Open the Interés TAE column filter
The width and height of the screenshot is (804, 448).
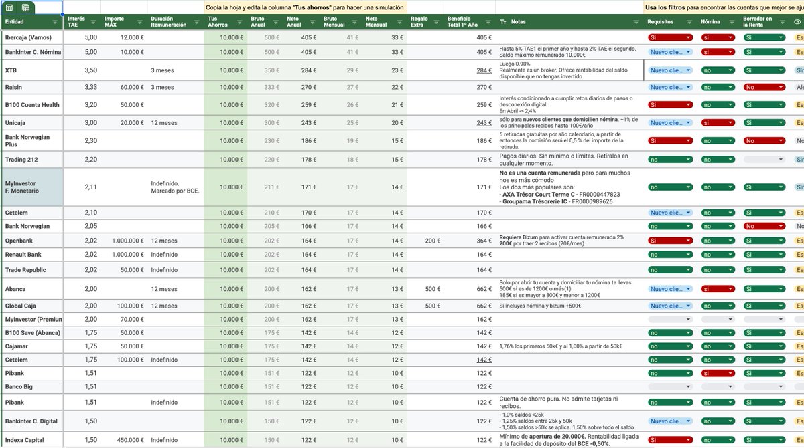pos(94,22)
